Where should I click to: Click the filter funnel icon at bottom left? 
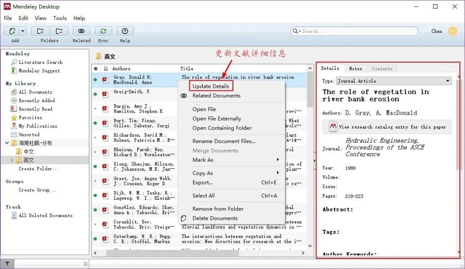coord(7,263)
